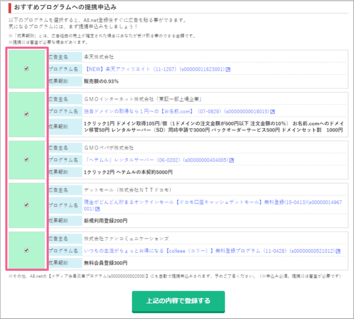Open the ヘテムル レンタルサーバー program link

[156, 160]
